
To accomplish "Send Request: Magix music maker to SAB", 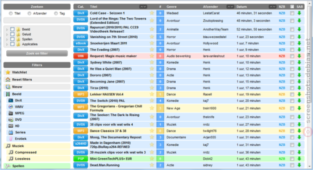I will (299, 56).
